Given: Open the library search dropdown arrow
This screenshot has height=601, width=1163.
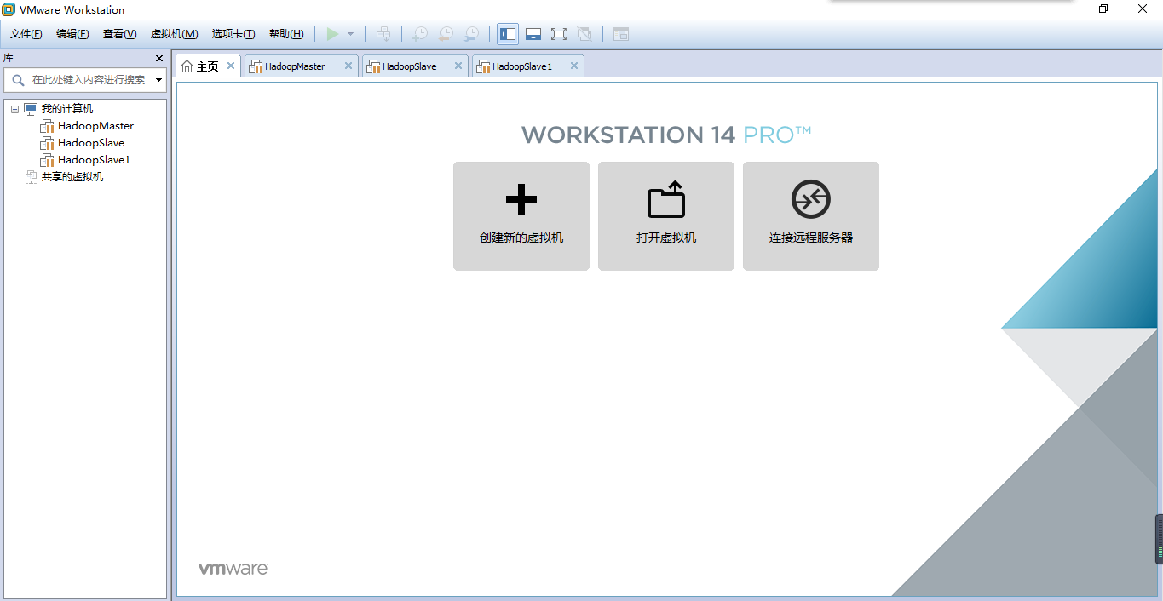Looking at the screenshot, I should (x=158, y=80).
